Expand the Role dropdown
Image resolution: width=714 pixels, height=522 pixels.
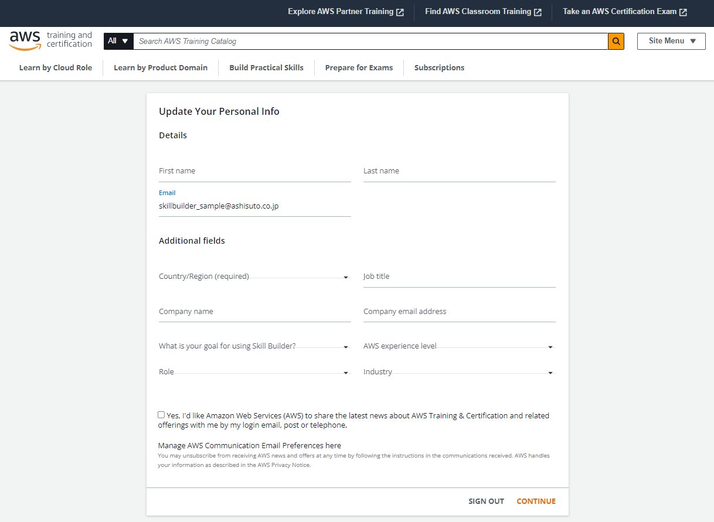tap(254, 372)
